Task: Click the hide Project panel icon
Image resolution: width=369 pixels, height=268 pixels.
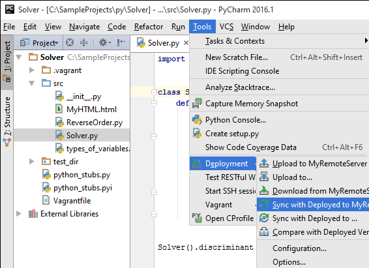Action: (x=121, y=42)
